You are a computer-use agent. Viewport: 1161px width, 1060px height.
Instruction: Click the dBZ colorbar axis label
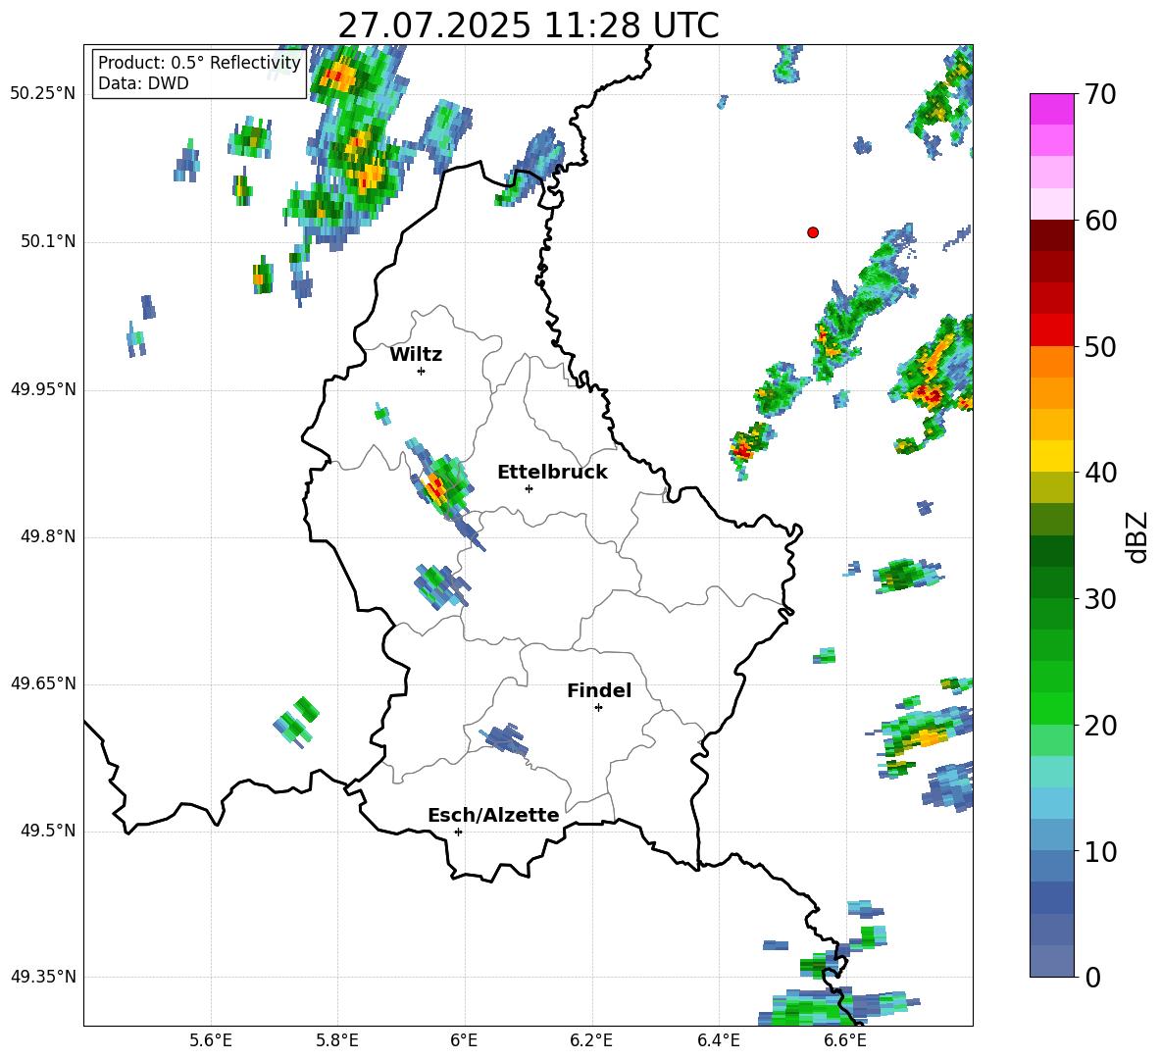[1136, 536]
